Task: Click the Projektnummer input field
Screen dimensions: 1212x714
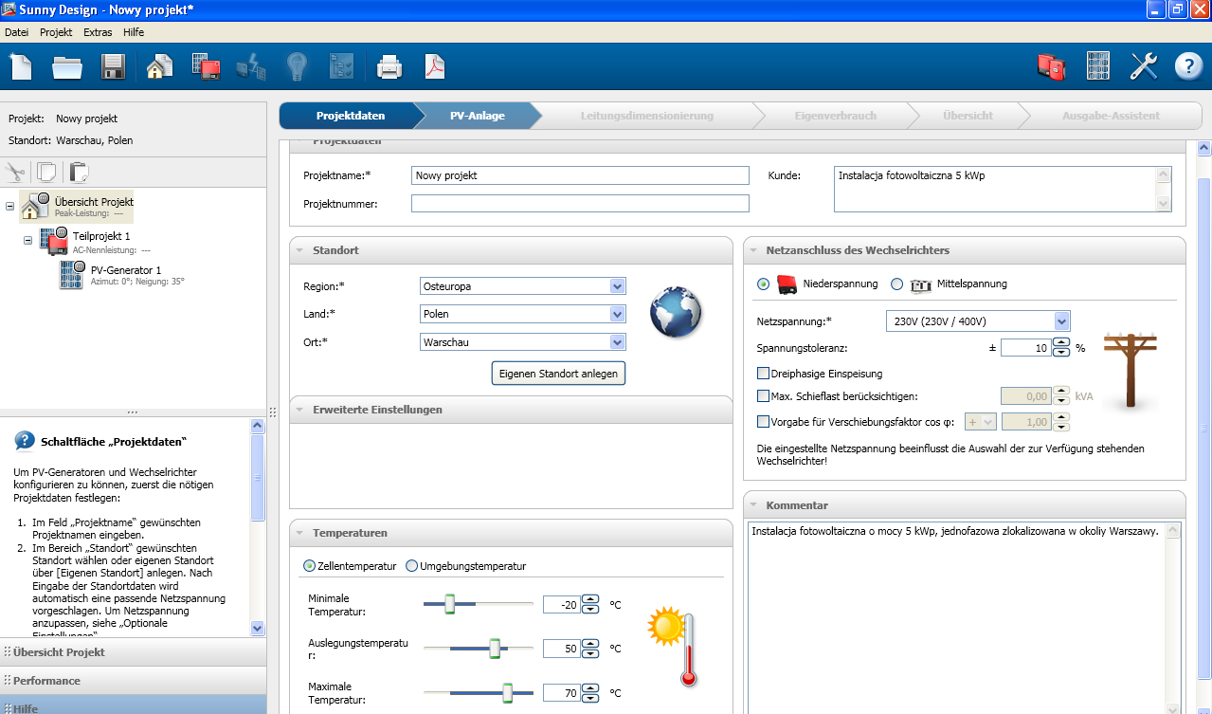Action: [x=580, y=203]
